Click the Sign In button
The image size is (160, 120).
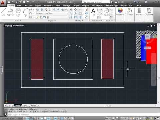pyautogui.click(x=119, y=2)
